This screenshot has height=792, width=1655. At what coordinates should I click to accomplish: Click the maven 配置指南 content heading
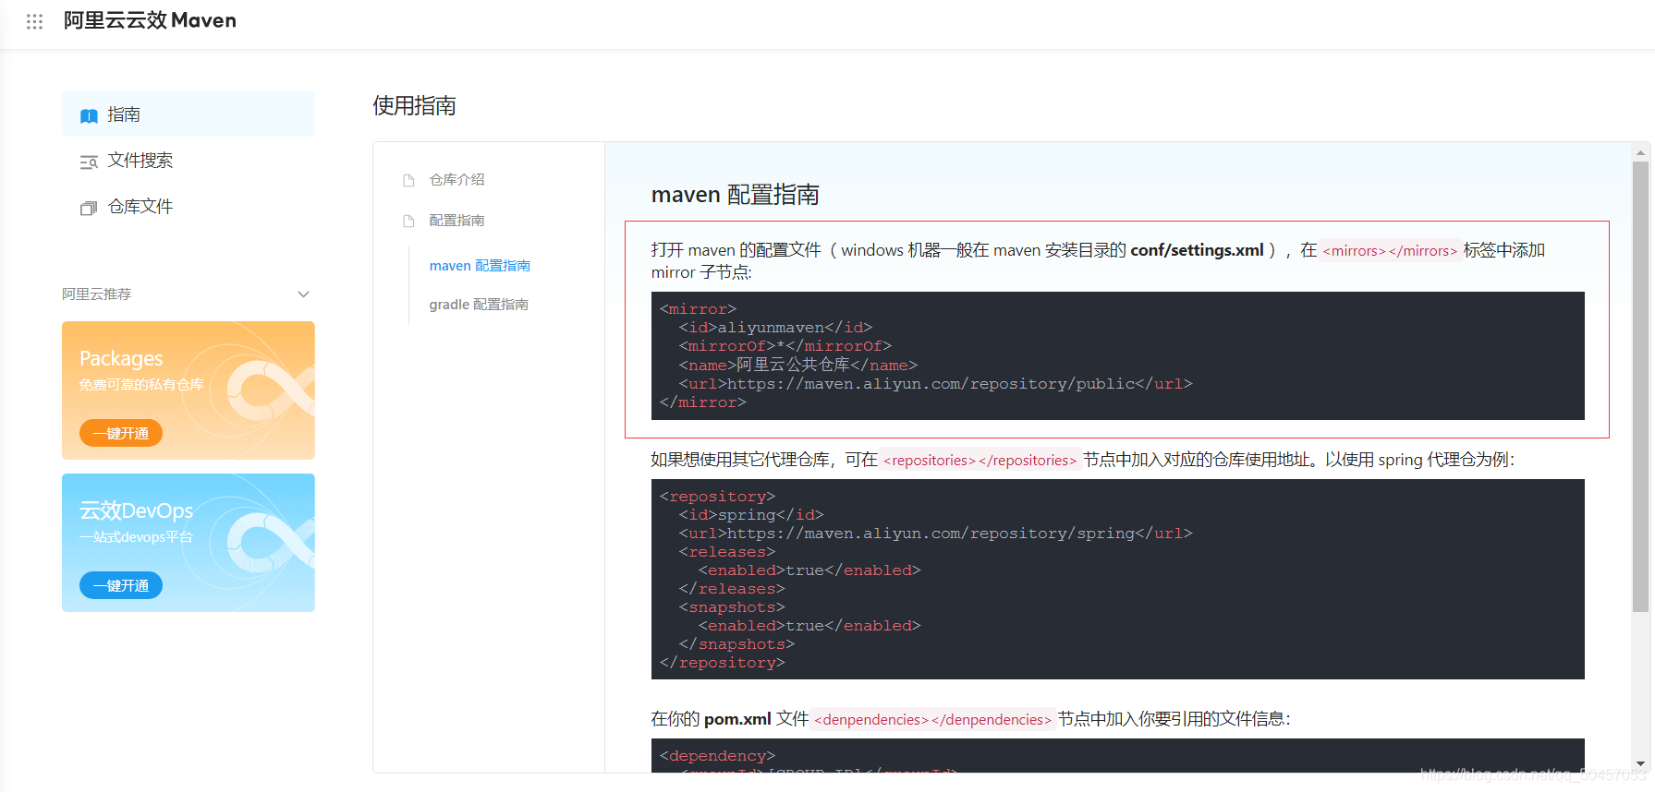736,195
